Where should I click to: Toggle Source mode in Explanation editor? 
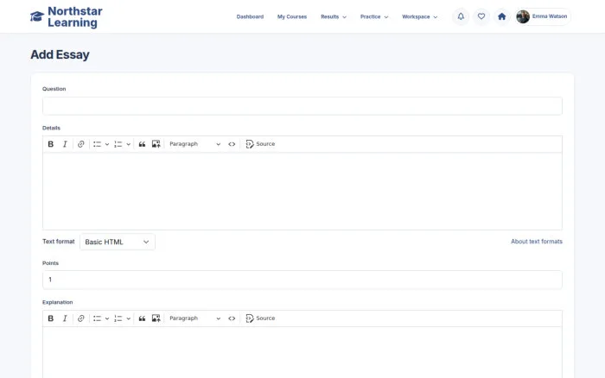pyautogui.click(x=260, y=318)
